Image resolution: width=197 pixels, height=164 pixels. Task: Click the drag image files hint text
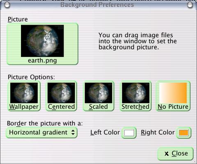point(137,41)
